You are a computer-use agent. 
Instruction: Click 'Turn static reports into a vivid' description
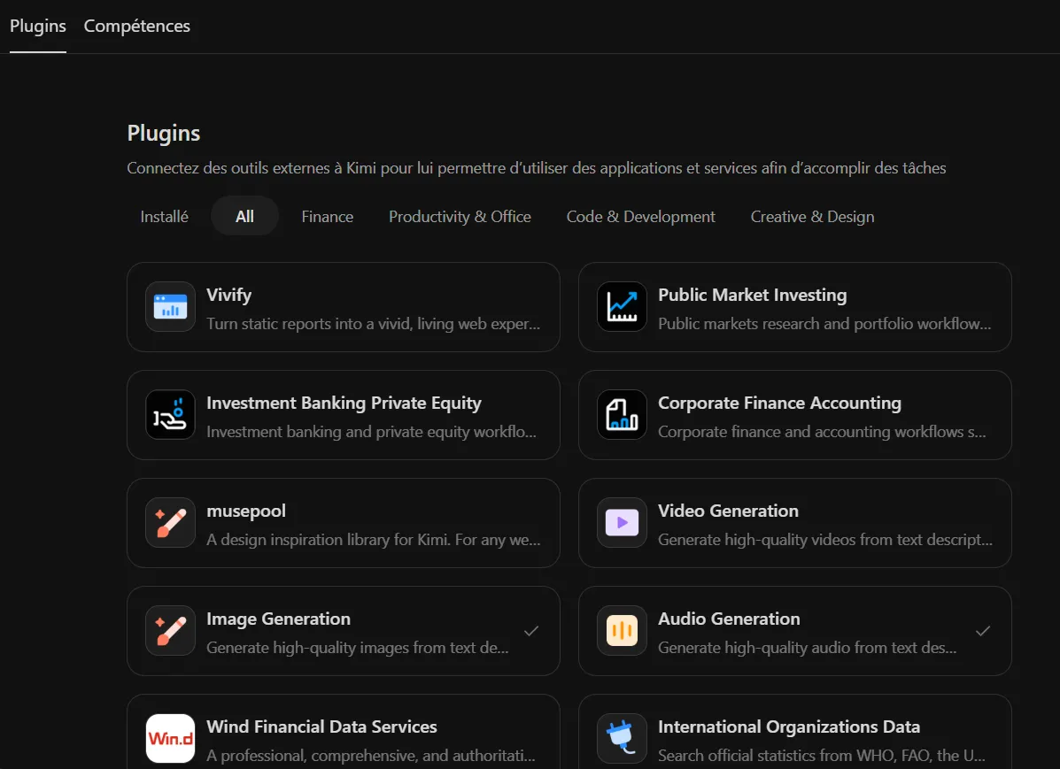(x=373, y=325)
